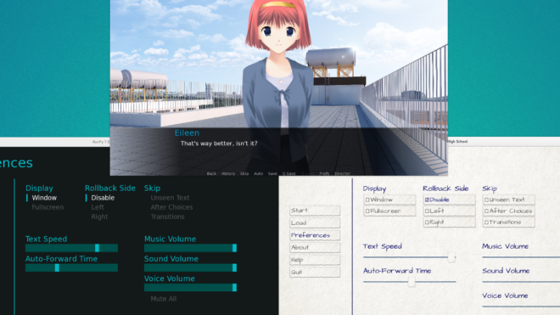Open Save from the game quick menu
The image size is (560, 315).
[x=272, y=174]
